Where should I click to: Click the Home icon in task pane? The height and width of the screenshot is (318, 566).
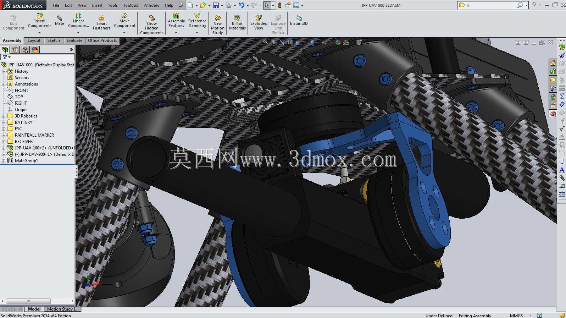point(553,63)
